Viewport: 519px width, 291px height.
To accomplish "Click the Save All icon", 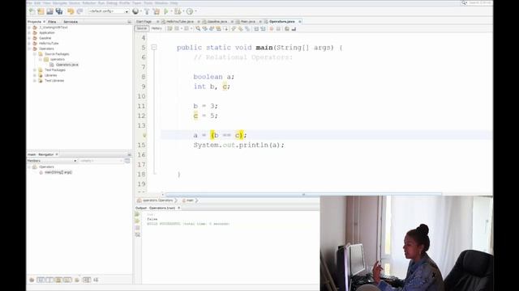I will [x=59, y=11].
